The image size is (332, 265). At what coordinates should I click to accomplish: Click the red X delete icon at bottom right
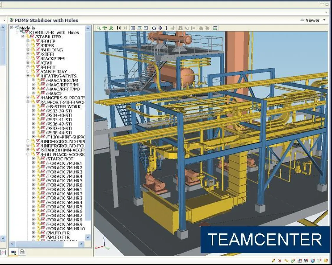pyautogui.click(x=280, y=261)
